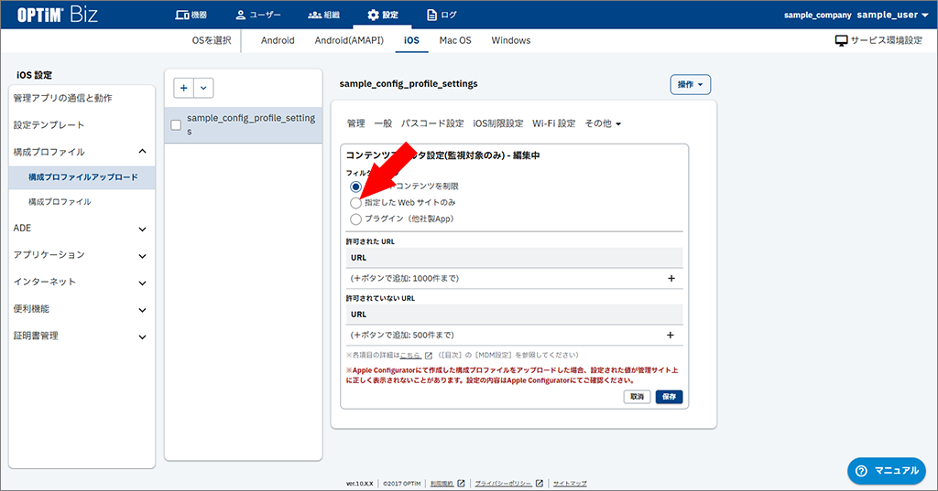Expand the 証明書管理 sidebar section

point(82,336)
